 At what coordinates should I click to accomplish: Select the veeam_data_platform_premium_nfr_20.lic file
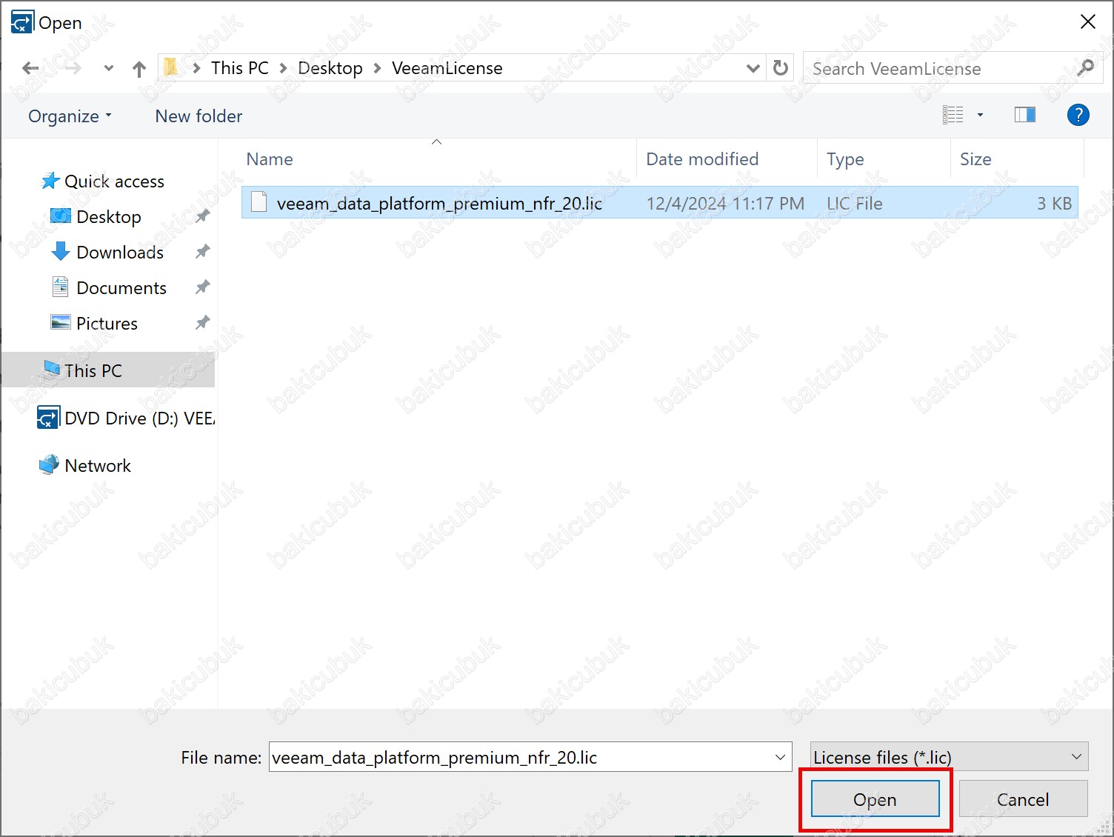pyautogui.click(x=438, y=204)
